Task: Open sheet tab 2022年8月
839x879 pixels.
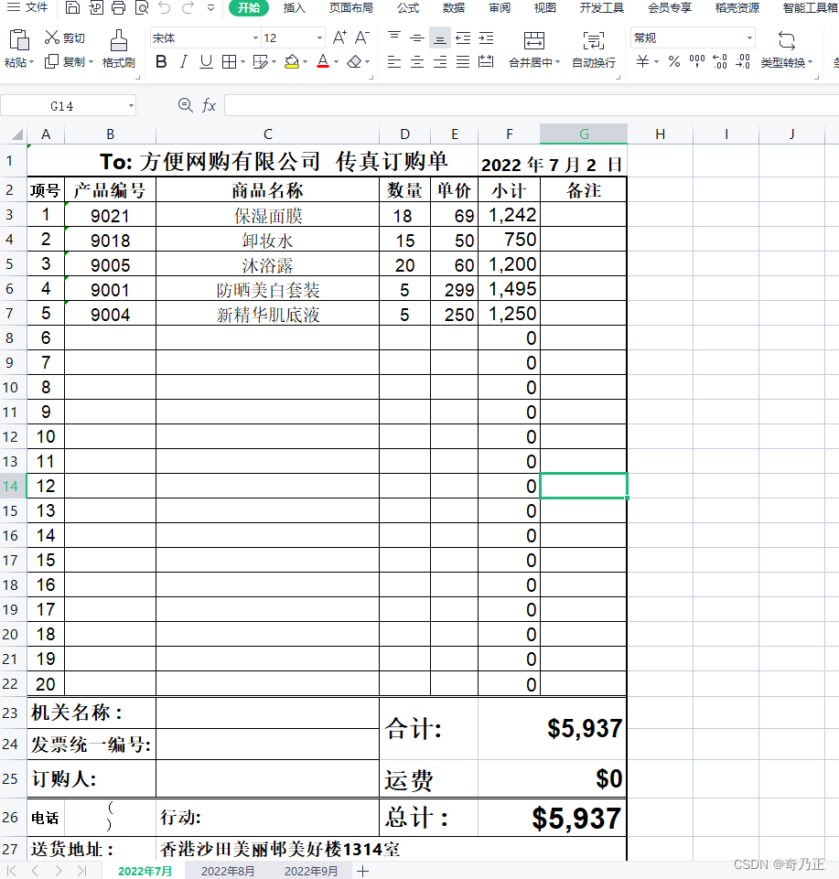Action: 228,871
